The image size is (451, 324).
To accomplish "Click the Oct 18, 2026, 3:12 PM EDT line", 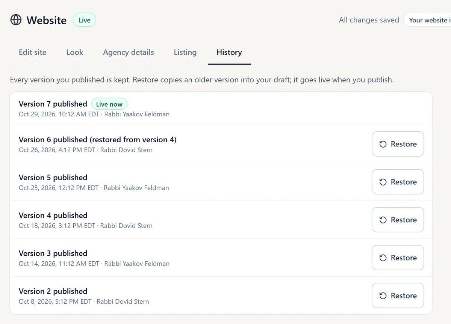I will [x=86, y=226].
